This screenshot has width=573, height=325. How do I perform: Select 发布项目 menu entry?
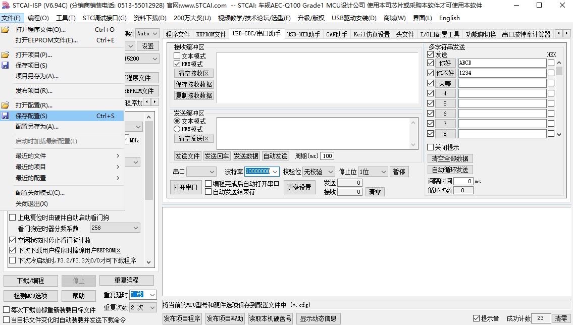(x=62, y=90)
